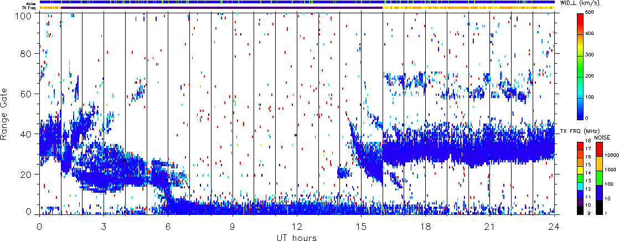Click the 18 tick label on time axis
The image size is (619, 241).
tap(426, 226)
